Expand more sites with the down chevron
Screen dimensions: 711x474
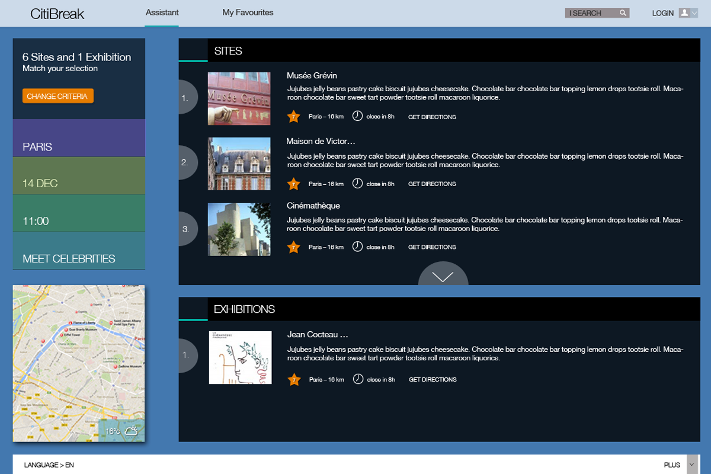[443, 274]
